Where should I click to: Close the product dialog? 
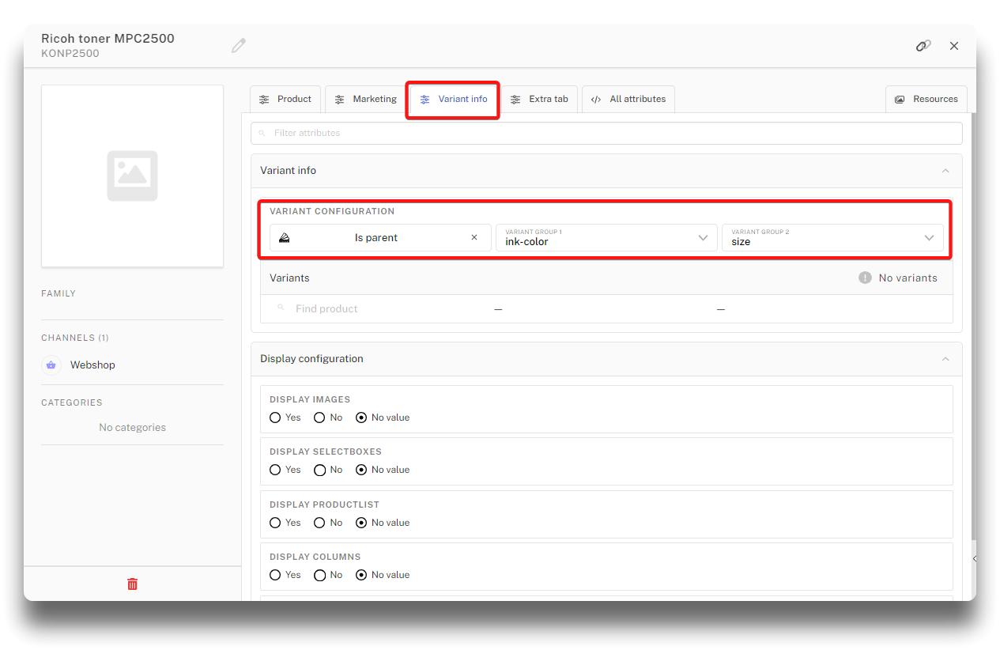(x=954, y=46)
